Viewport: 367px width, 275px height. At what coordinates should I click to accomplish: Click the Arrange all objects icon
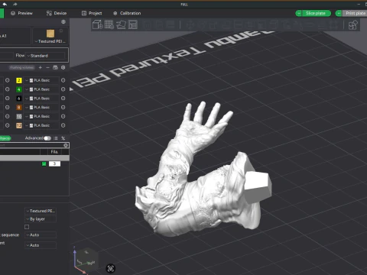pos(133,24)
